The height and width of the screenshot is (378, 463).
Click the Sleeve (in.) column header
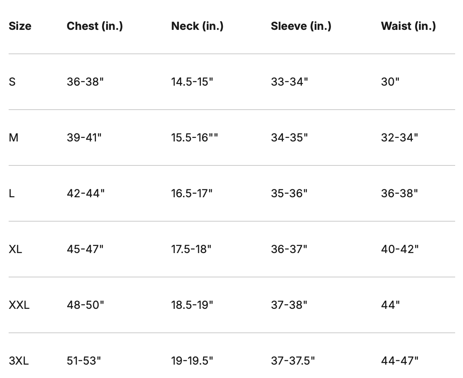[x=301, y=26]
